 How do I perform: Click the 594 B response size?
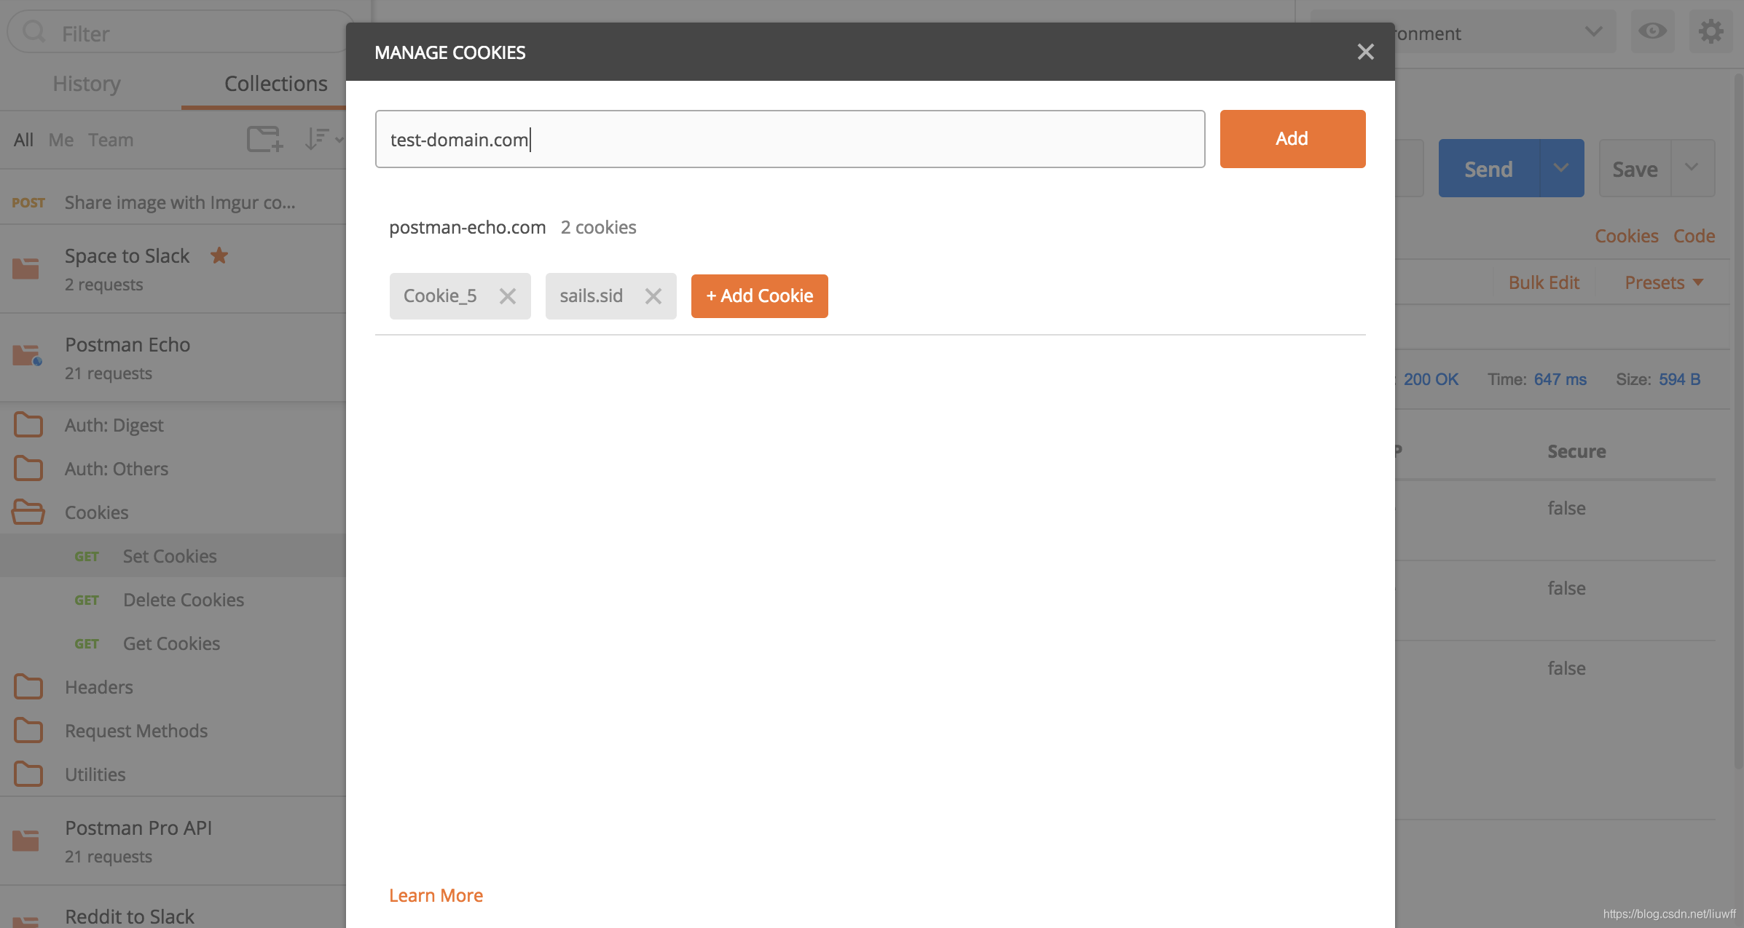tap(1679, 379)
